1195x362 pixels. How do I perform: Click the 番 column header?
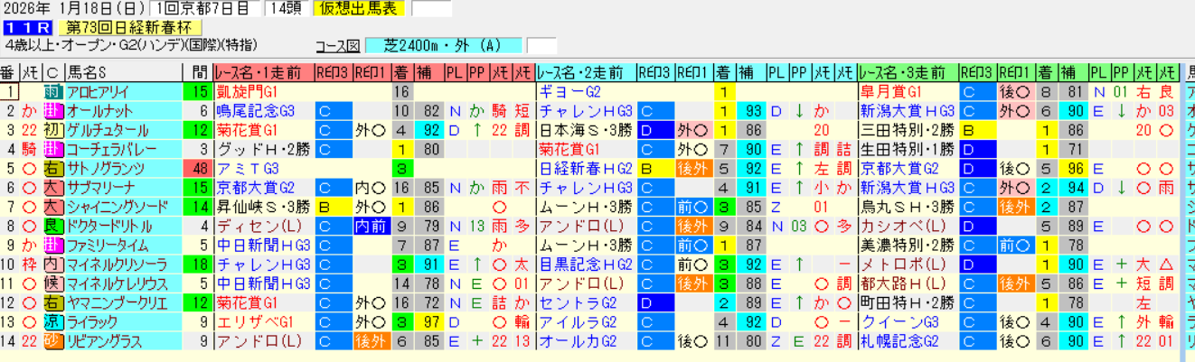8,72
